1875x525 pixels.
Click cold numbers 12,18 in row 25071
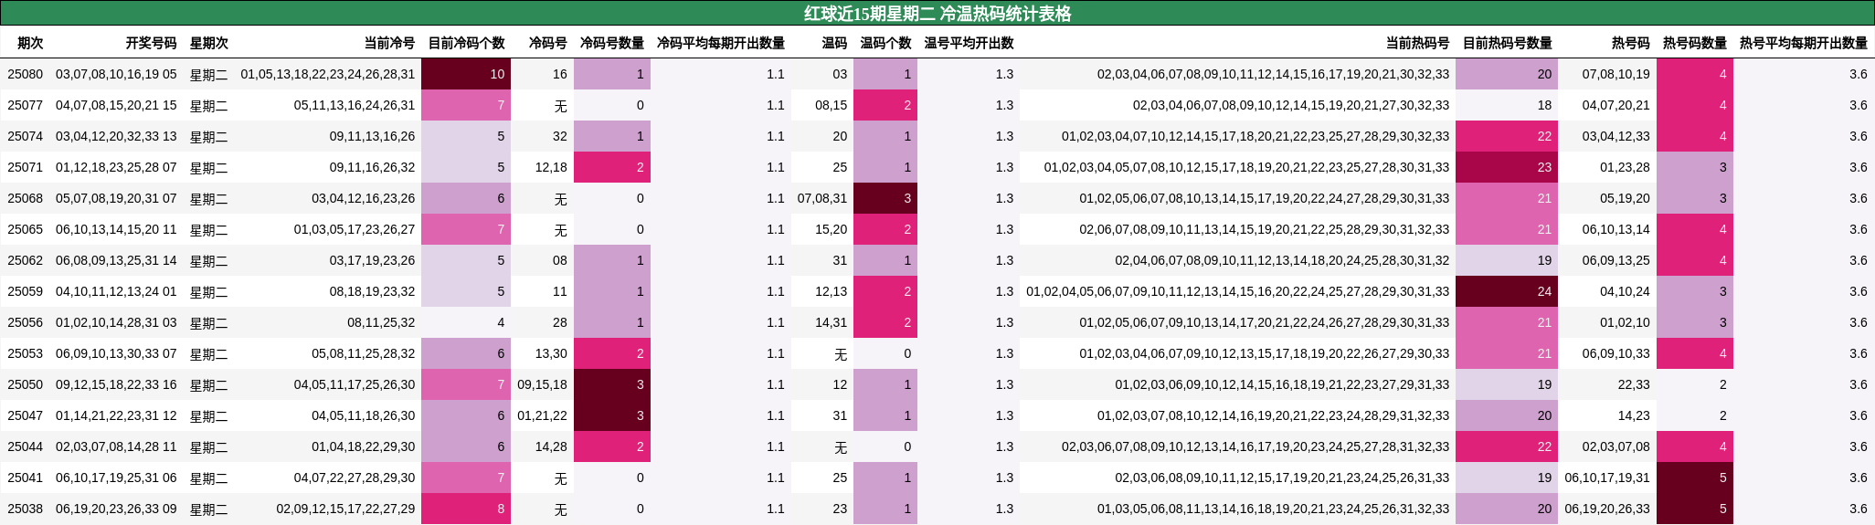coord(551,167)
